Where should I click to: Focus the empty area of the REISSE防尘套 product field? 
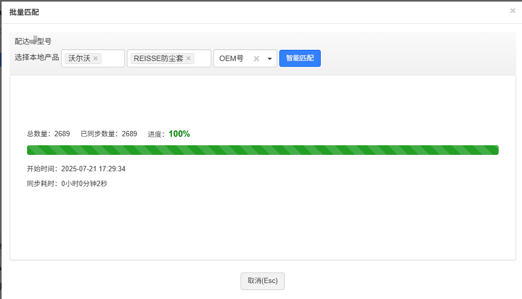pos(203,59)
